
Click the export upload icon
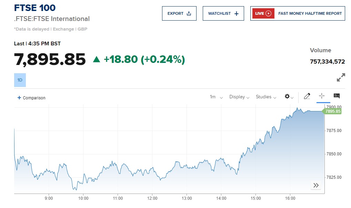pyautogui.click(x=189, y=13)
